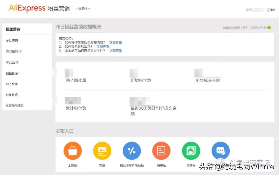The image size is (279, 175).
Task: Open the 清单贴 list post icon
Action: point(161,151)
